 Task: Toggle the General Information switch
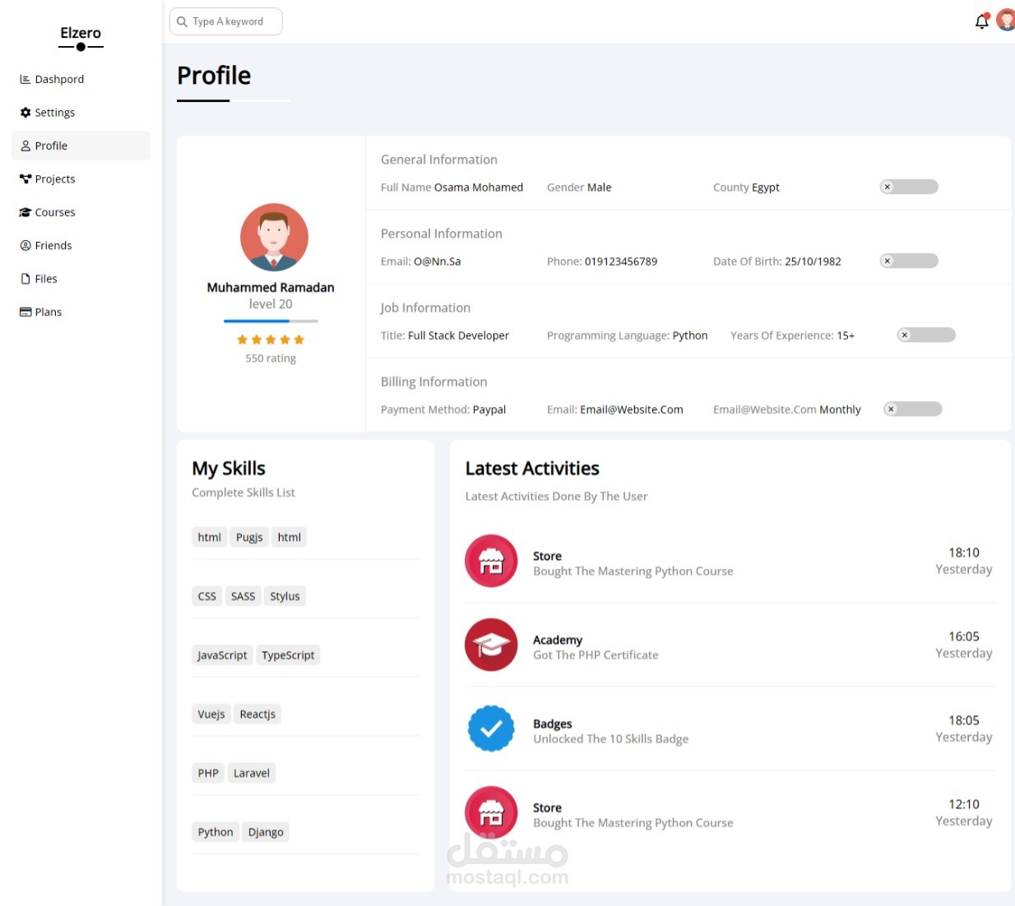[909, 187]
